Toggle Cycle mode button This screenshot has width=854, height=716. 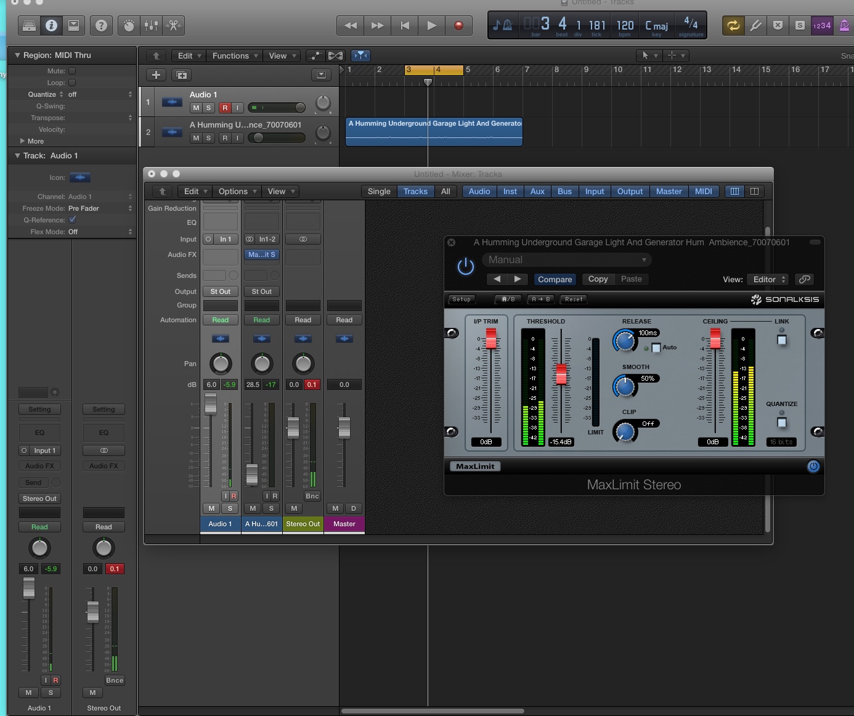733,25
